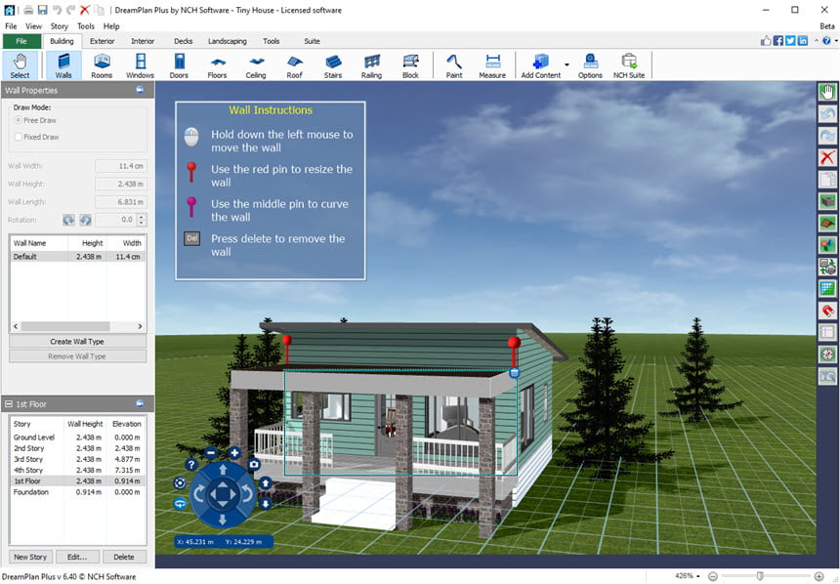
Task: Lower the camera with the down-arrow circle
Action: pyautogui.click(x=266, y=504)
